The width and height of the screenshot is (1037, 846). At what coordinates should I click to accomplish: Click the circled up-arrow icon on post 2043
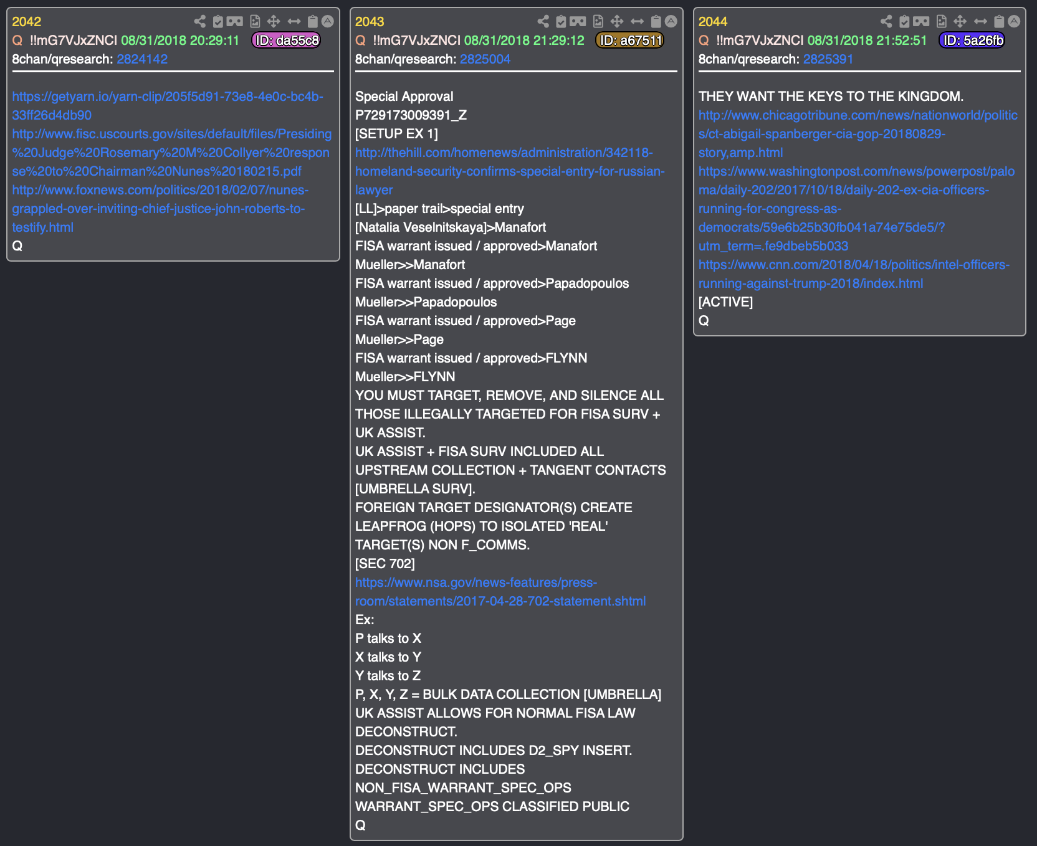[x=671, y=22]
